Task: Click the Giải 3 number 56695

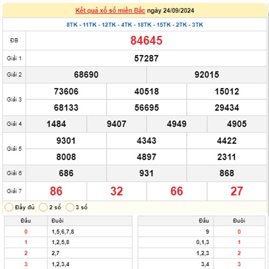Action: point(146,107)
